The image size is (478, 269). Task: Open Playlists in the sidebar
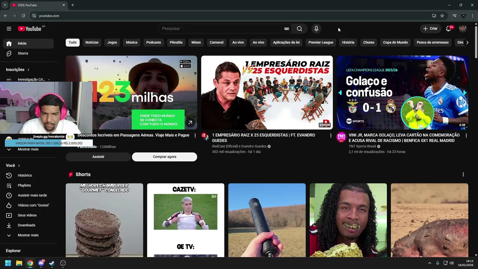[28, 185]
